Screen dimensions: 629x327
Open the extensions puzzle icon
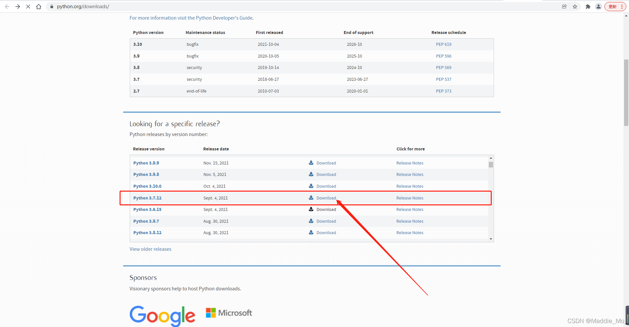tap(588, 7)
